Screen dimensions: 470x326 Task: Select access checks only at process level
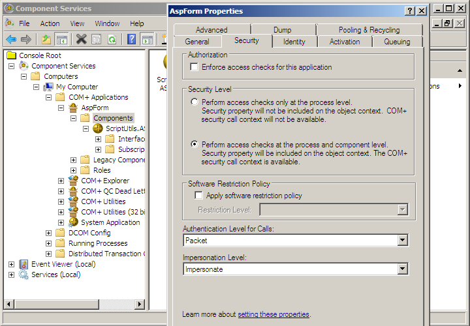[195, 102]
